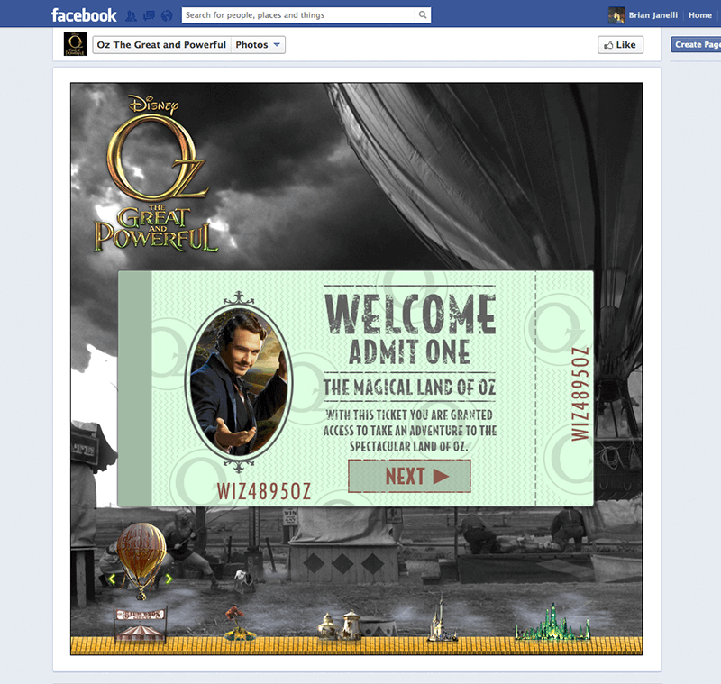Click the Create Page button
This screenshot has height=684, width=721.
(696, 44)
